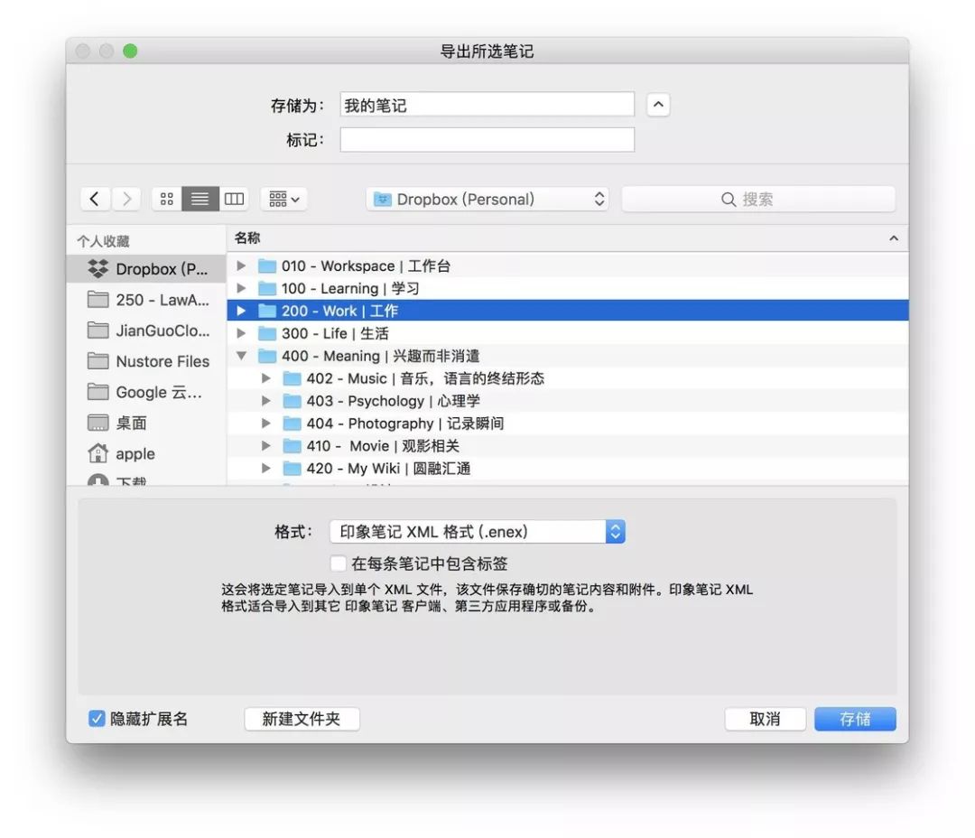
Task: Select the JianGuoClo... sidebar folder
Action: [147, 331]
